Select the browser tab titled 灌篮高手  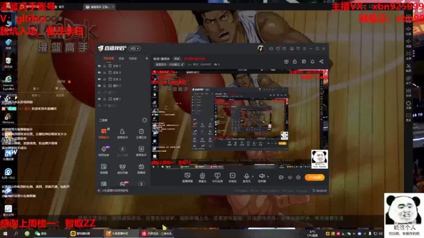[100, 7]
